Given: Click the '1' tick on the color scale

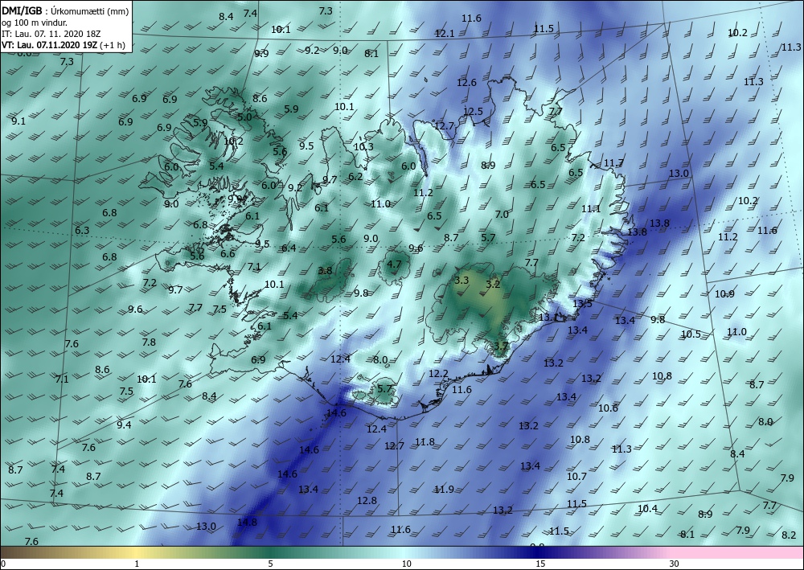Looking at the screenshot, I should coord(137,564).
